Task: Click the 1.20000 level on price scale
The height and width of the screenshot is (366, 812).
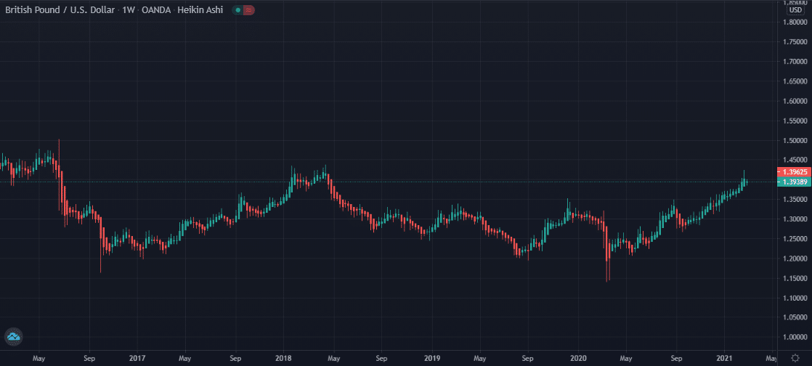Action: click(x=795, y=259)
